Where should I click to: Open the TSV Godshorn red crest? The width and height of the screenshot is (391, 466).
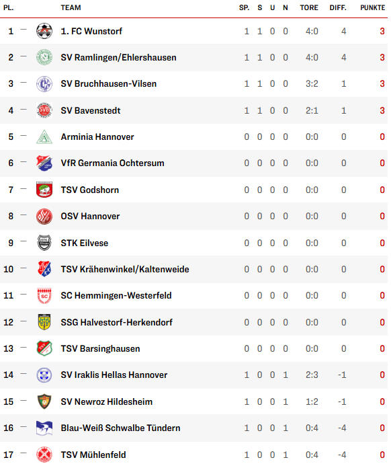point(44,190)
